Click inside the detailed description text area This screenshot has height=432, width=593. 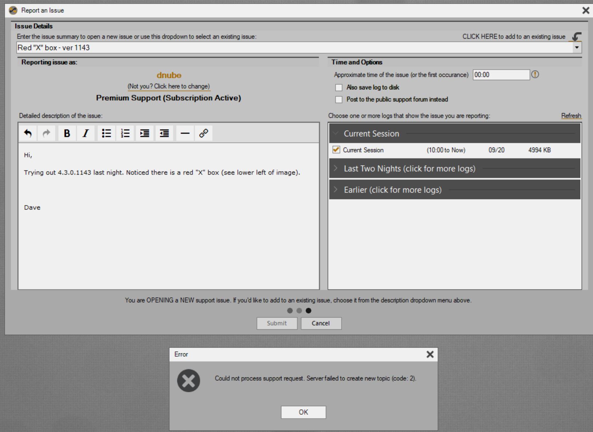point(169,216)
